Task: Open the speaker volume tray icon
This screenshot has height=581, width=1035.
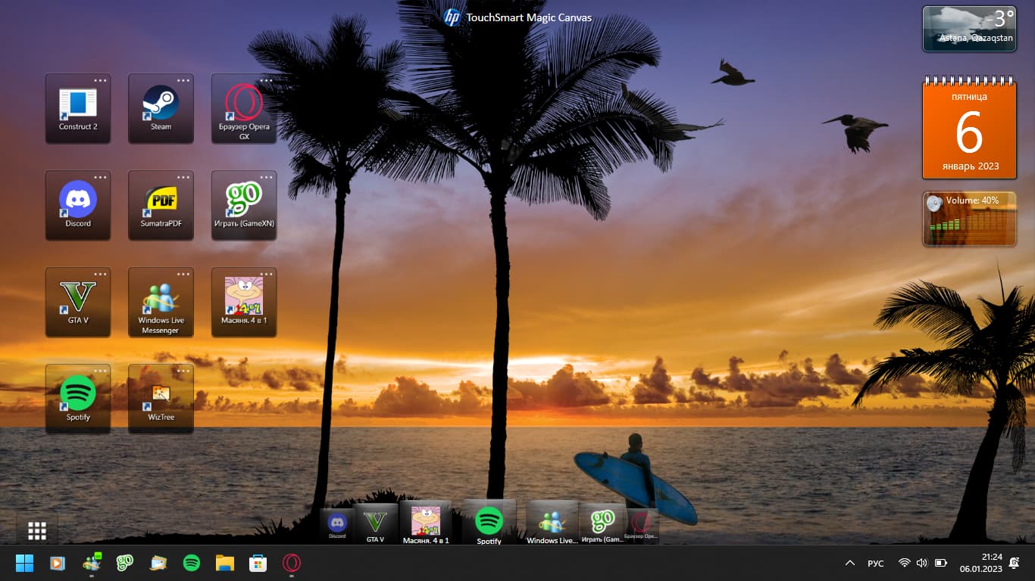Action: tap(922, 563)
